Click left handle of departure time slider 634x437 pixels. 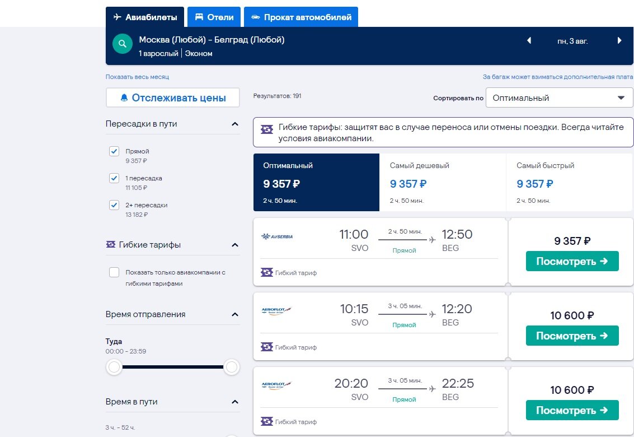pyautogui.click(x=114, y=368)
